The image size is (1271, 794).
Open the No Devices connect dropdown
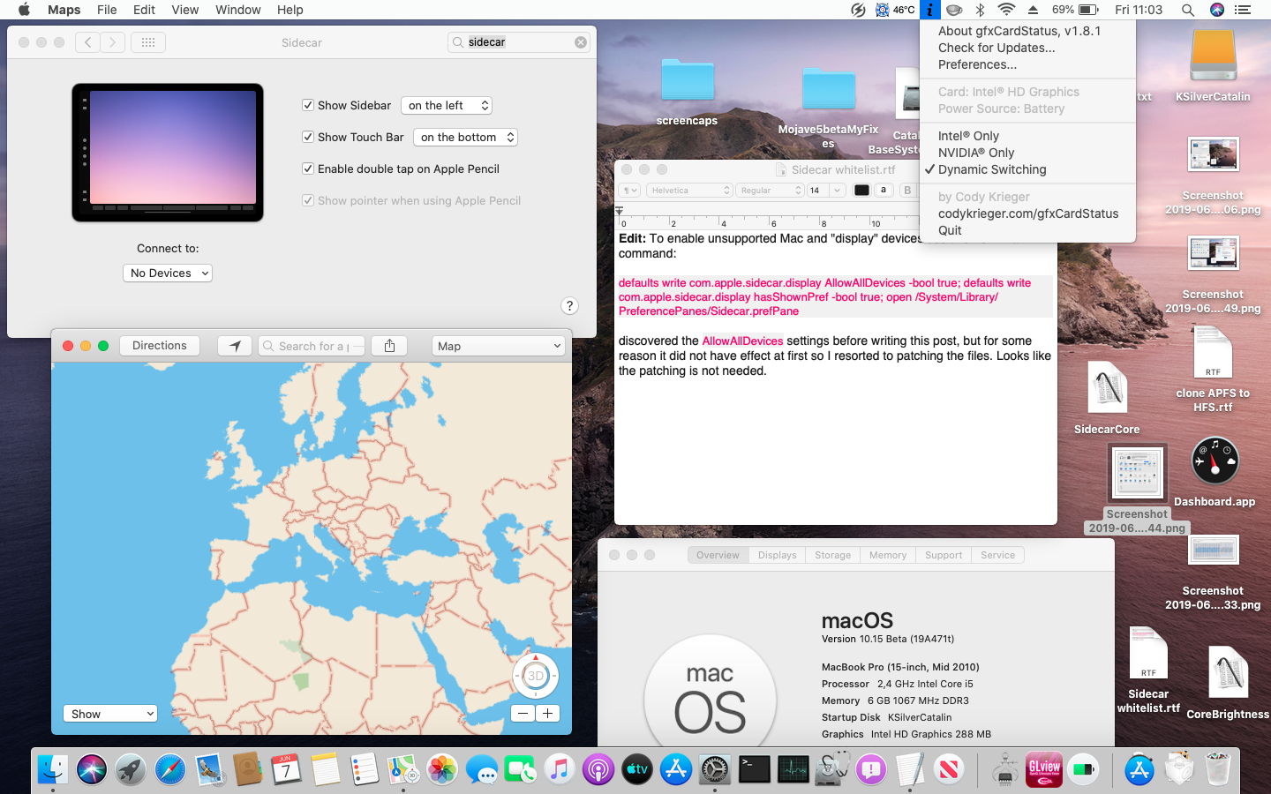pos(168,273)
